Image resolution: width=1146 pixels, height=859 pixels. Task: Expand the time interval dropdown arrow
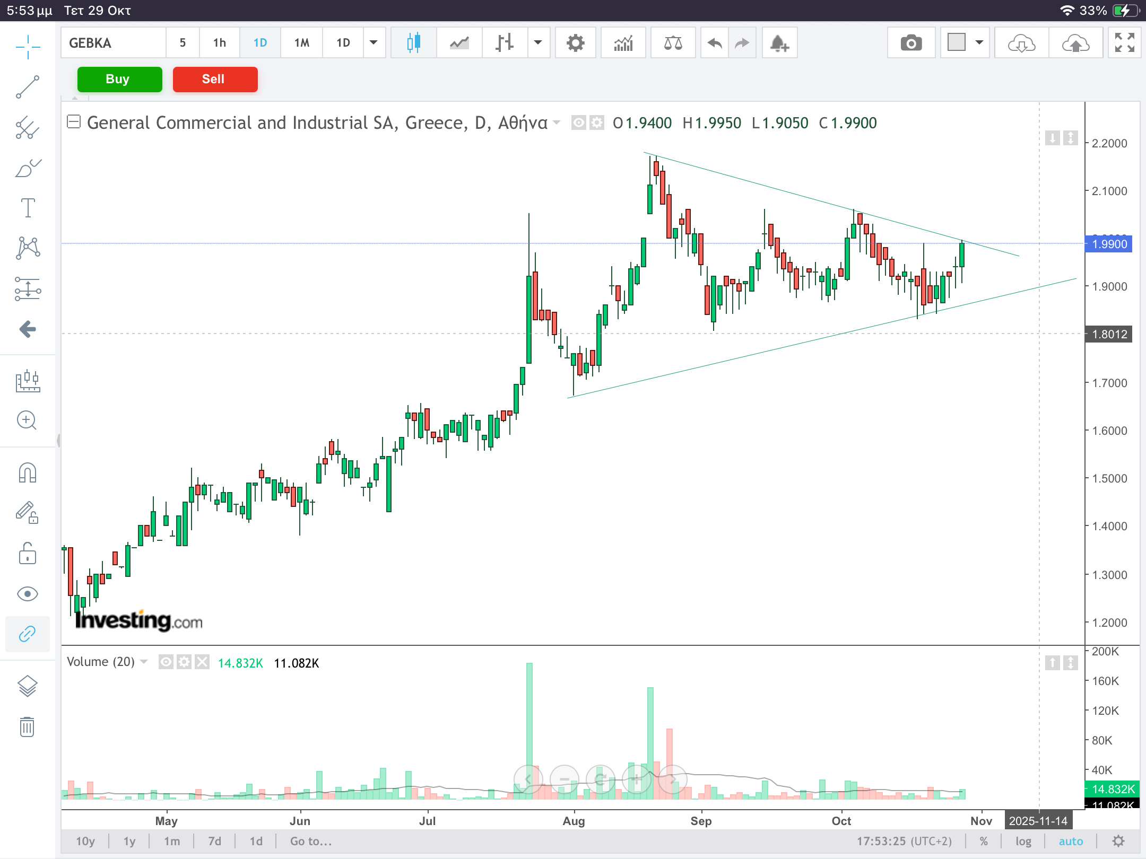point(374,43)
